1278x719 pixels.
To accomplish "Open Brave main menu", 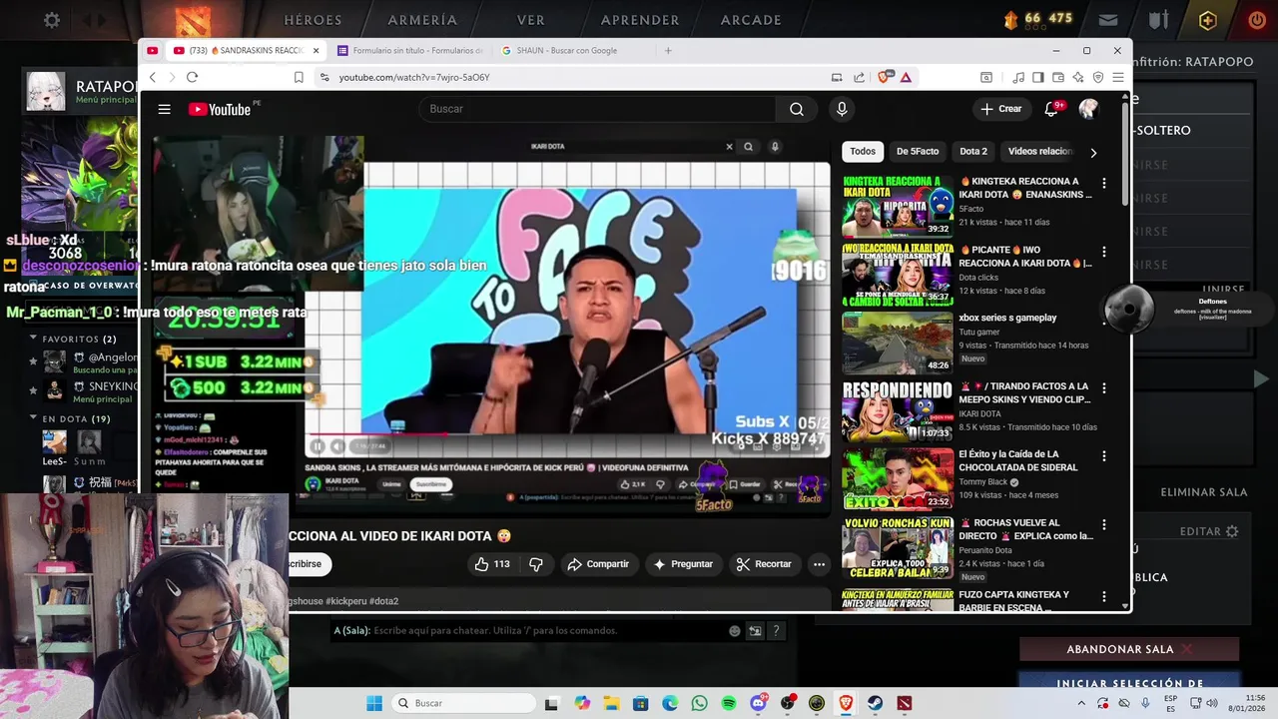I will [1118, 77].
